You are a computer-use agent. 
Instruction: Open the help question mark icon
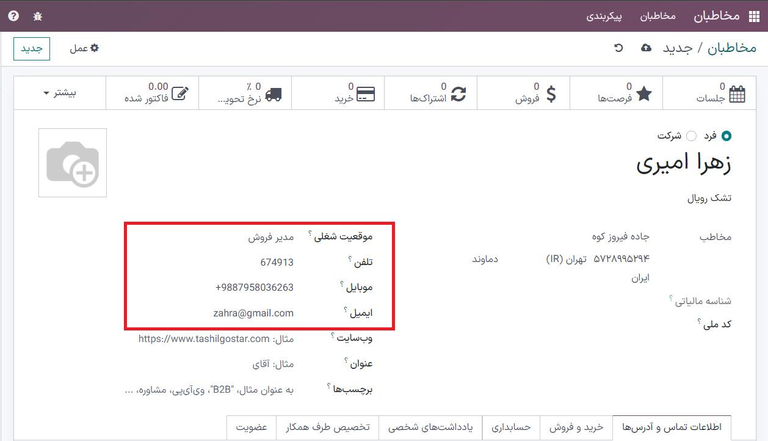(x=13, y=16)
